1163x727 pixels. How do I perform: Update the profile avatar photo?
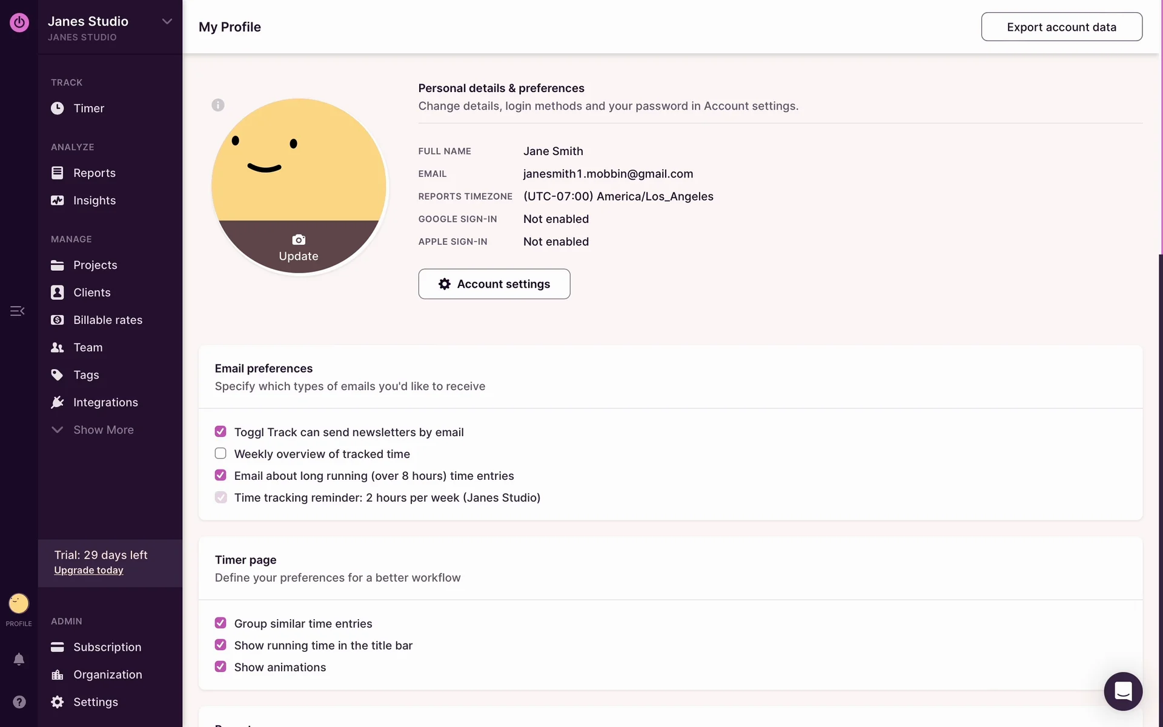[x=299, y=248]
